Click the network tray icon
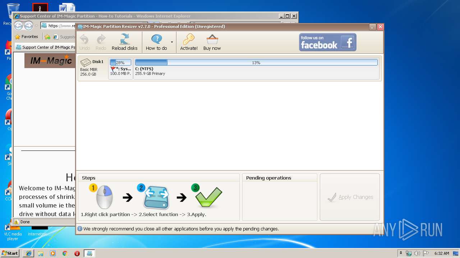The height and width of the screenshot is (258, 460). 409,253
